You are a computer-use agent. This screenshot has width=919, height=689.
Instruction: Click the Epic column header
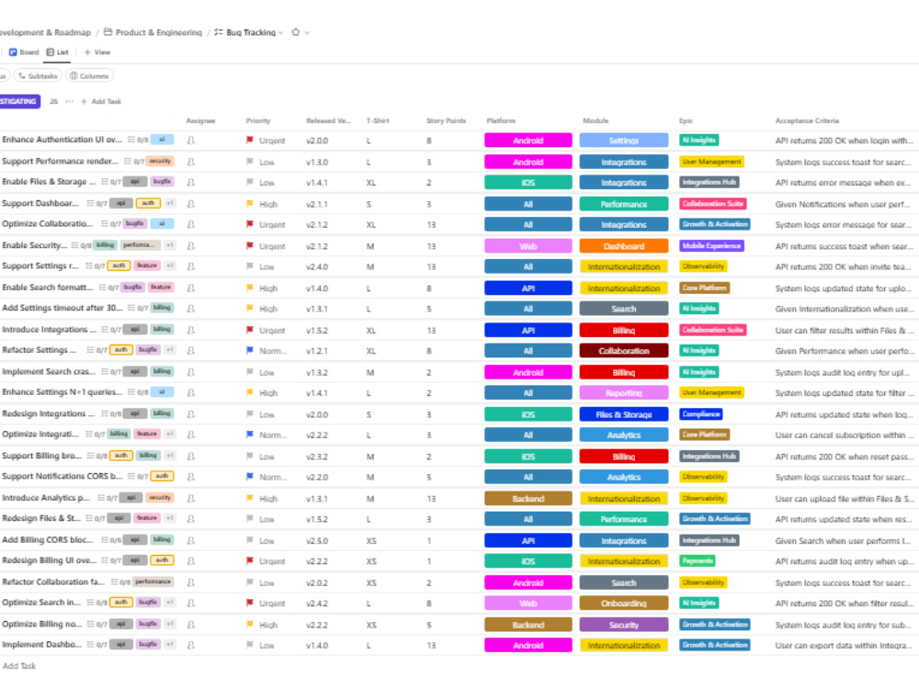[x=686, y=120]
